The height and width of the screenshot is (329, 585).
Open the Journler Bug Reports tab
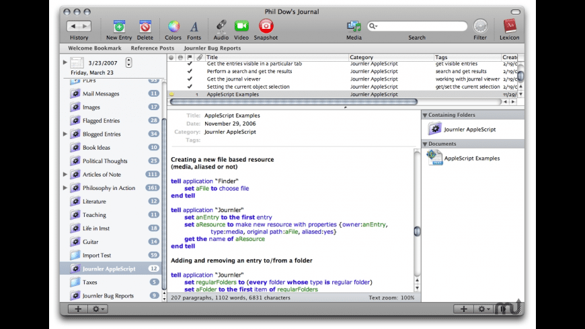tap(212, 48)
